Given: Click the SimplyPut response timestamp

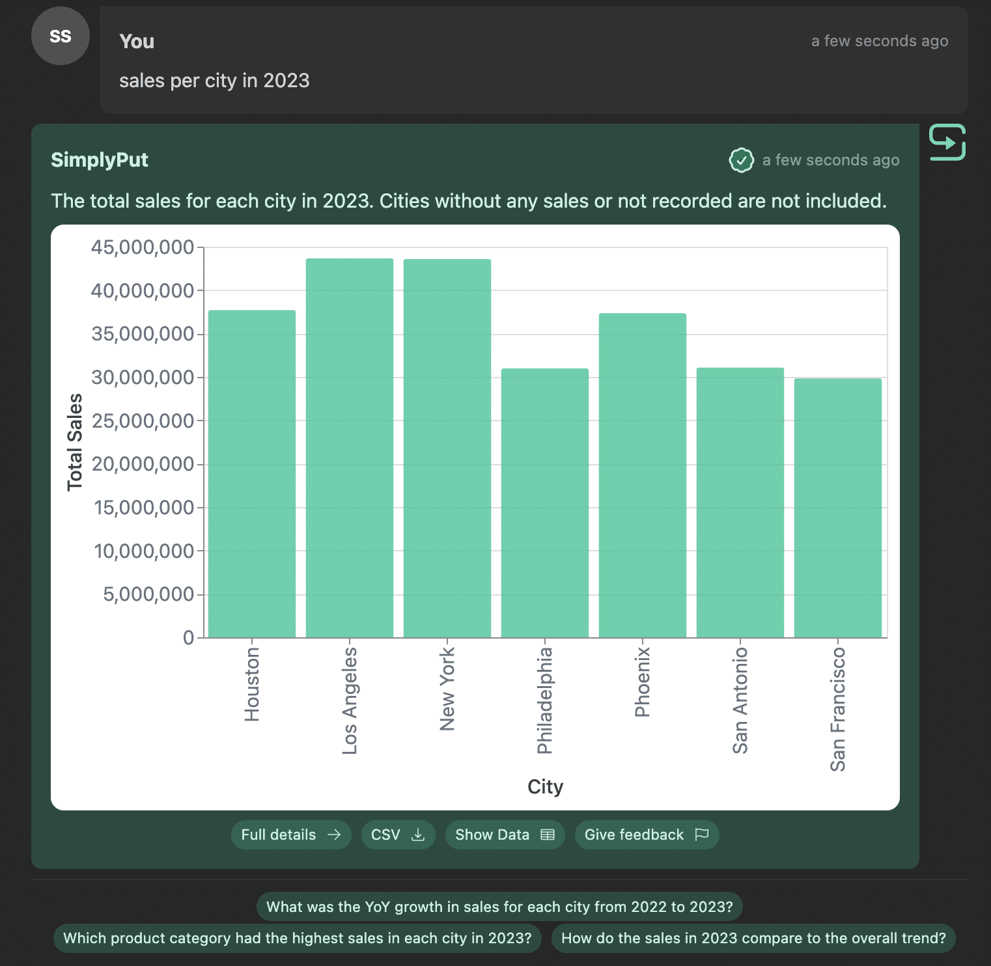Looking at the screenshot, I should tap(831, 160).
